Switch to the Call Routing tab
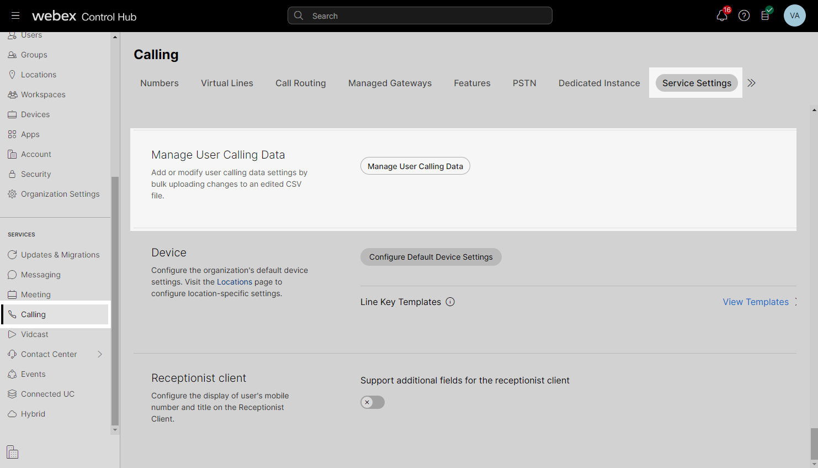The width and height of the screenshot is (818, 468). pos(301,83)
